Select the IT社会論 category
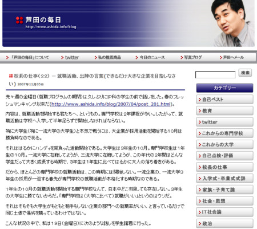 pos(224,212)
